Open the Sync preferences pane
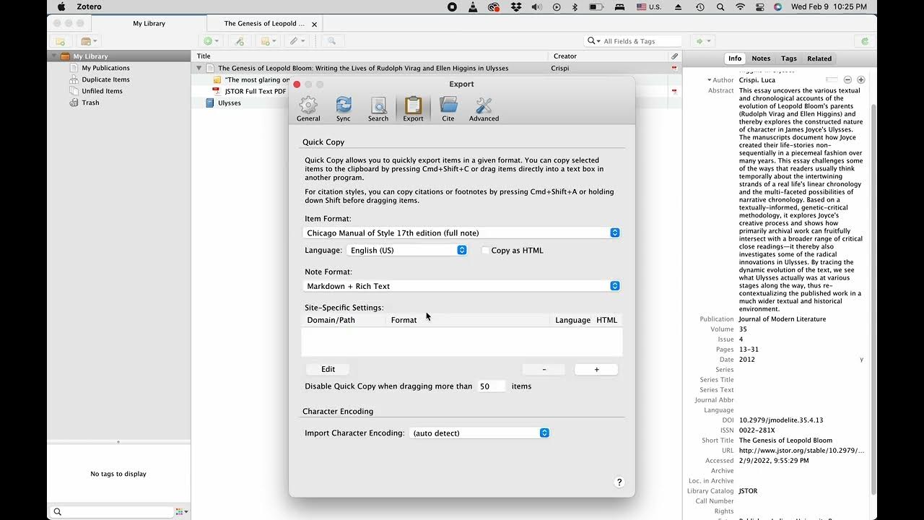Viewport: 924px width, 520px height. pyautogui.click(x=344, y=108)
